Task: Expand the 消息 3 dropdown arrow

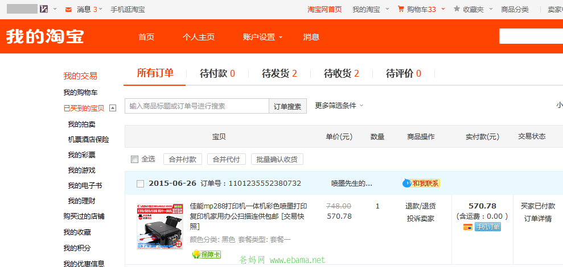Action: click(x=101, y=9)
